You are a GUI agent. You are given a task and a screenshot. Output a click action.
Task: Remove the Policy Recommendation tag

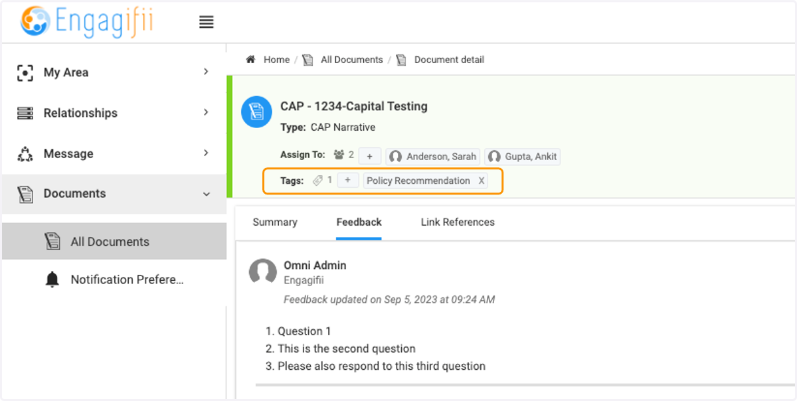point(482,181)
